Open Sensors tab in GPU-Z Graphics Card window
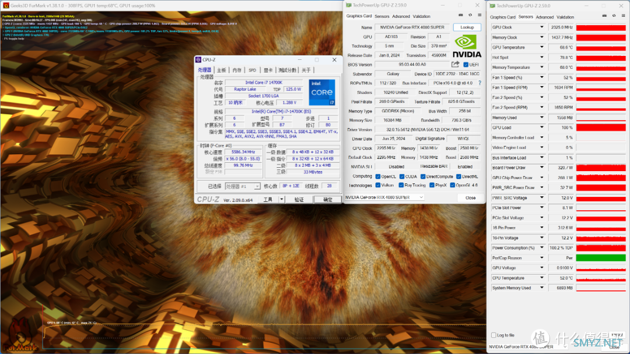This screenshot has width=630, height=354. pyautogui.click(x=381, y=16)
